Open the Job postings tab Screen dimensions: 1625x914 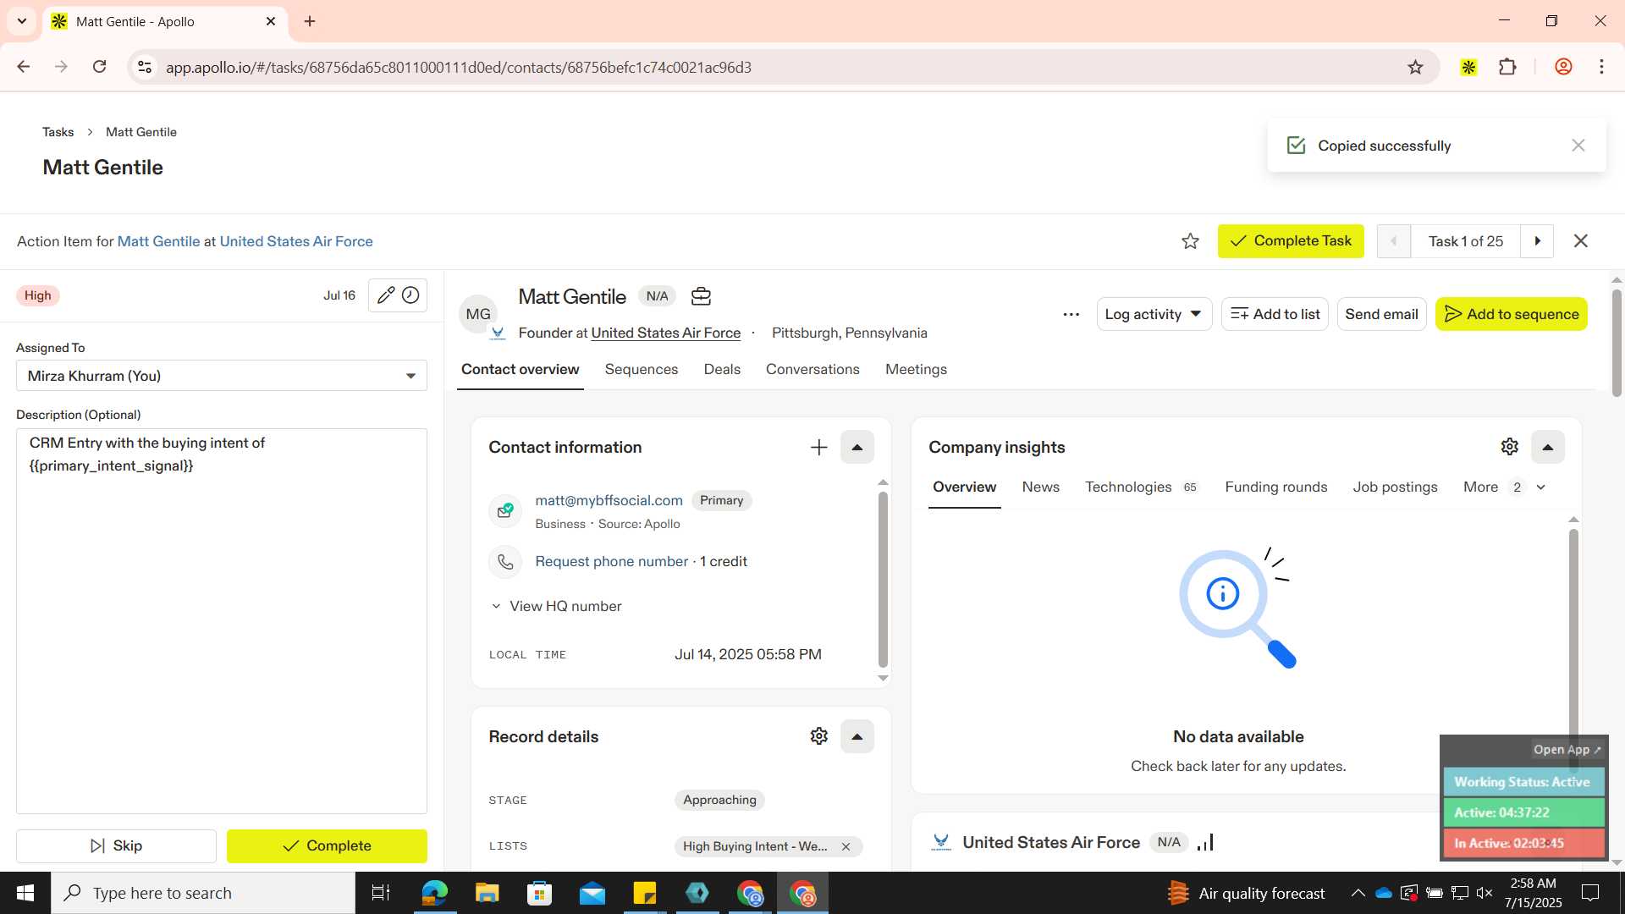(1395, 487)
